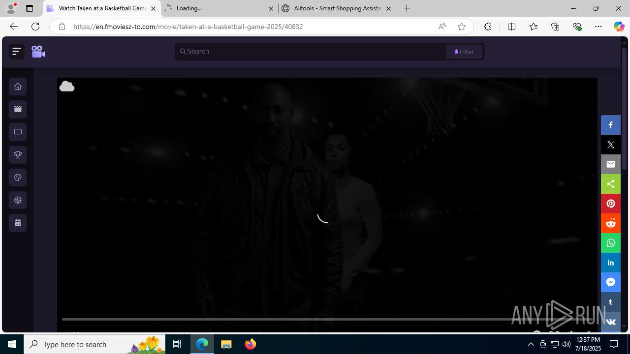The height and width of the screenshot is (354, 630).
Task: Show hidden system tray icons
Action: point(531,344)
